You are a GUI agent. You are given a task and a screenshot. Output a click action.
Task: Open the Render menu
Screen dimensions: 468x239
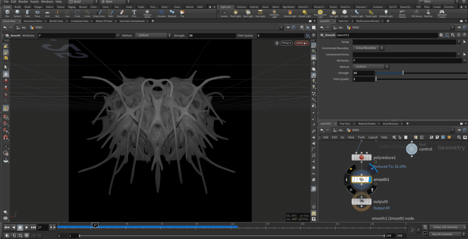click(23, 2)
